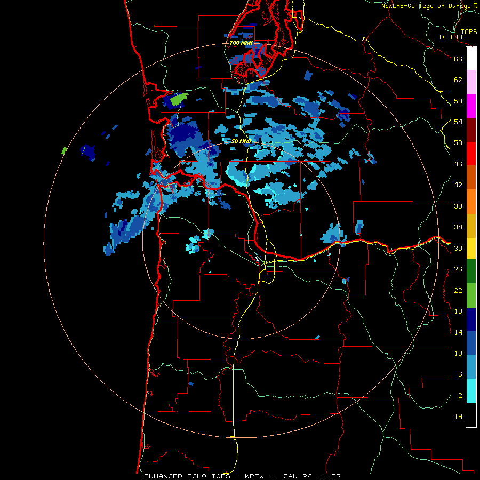The height and width of the screenshot is (480, 480).
Task: Click the "11 JAN 26 14:53" timestamp
Action: [305, 476]
